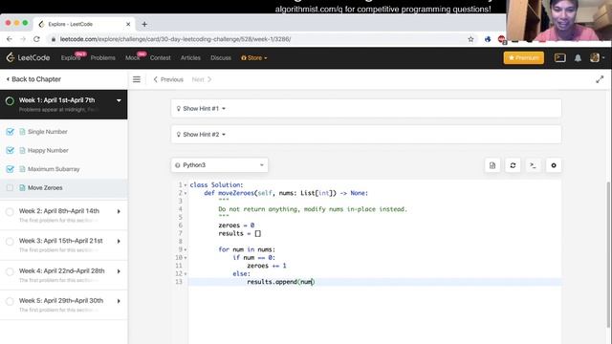Click the browser forward arrow
Image resolution: width=612 pixels, height=344 pixels.
pos(23,39)
